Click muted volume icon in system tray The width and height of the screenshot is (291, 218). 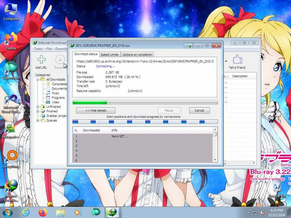[262, 213]
